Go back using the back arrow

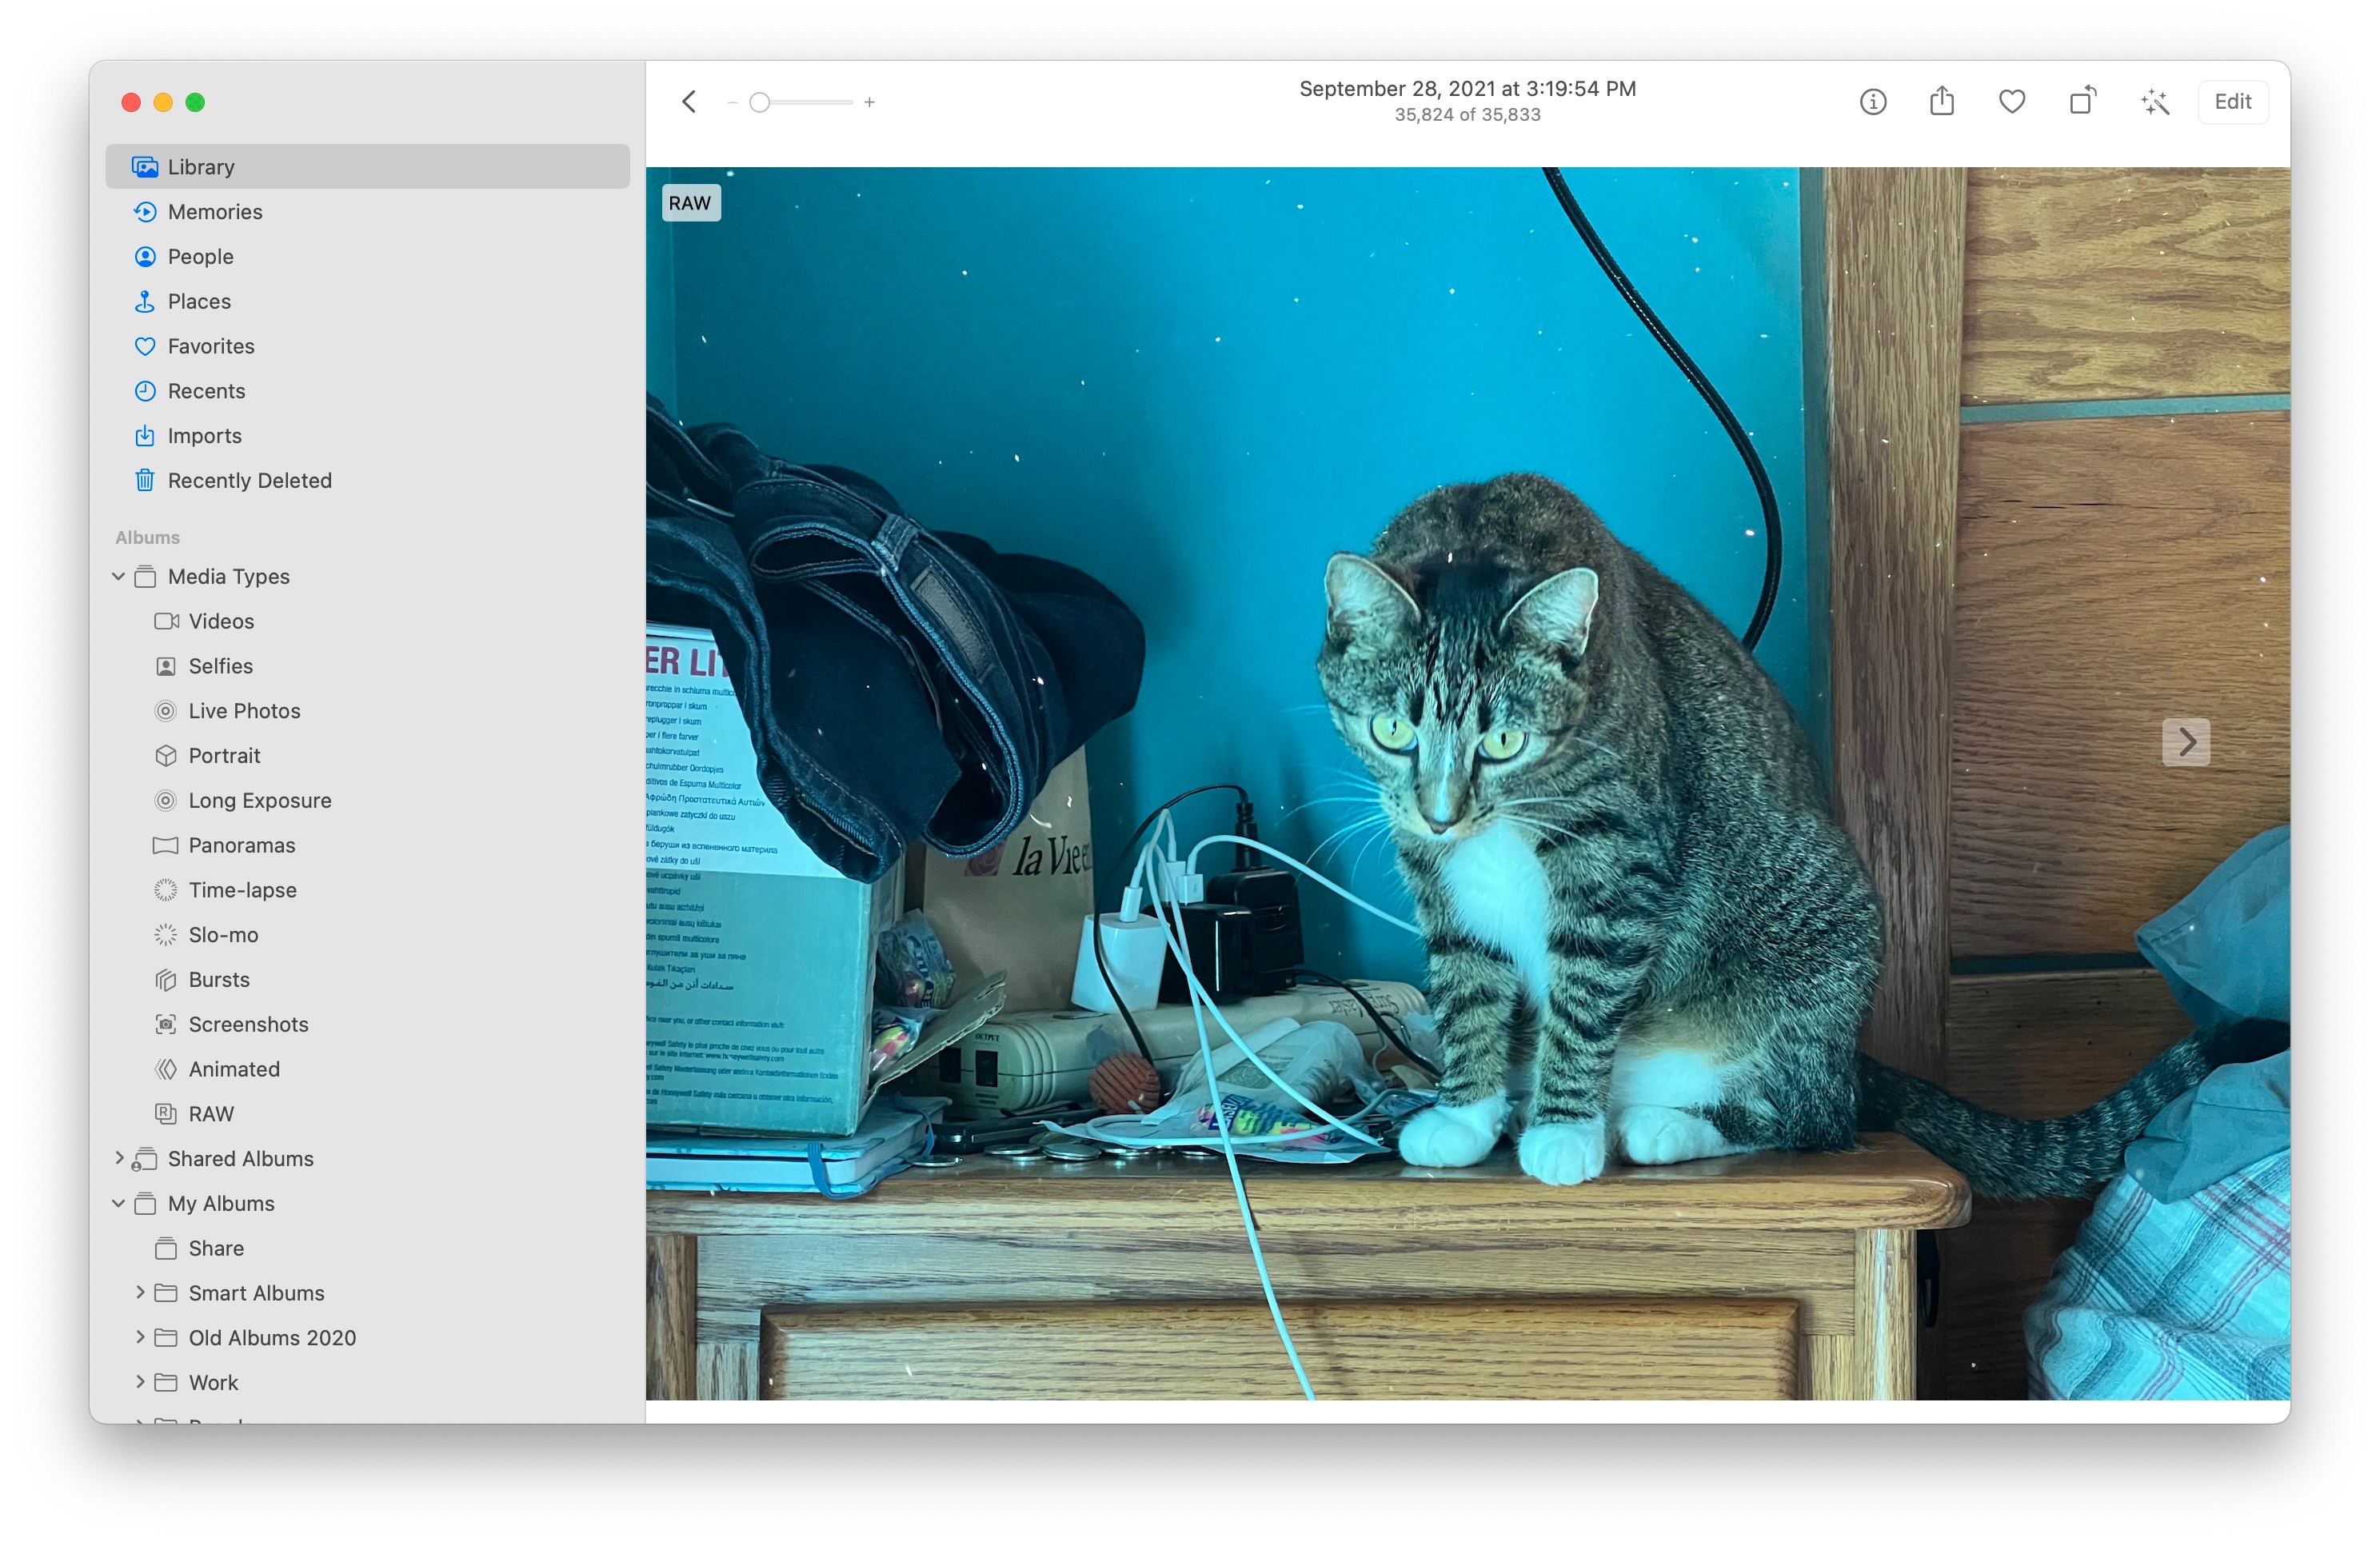tap(688, 101)
